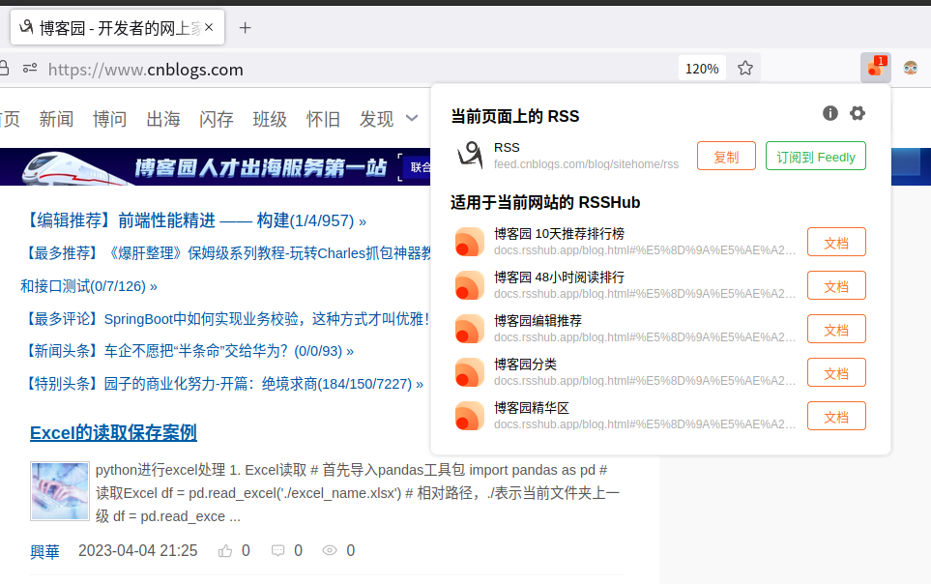
Task: Open the 文档 button for 博客园分类
Action: pyautogui.click(x=835, y=372)
